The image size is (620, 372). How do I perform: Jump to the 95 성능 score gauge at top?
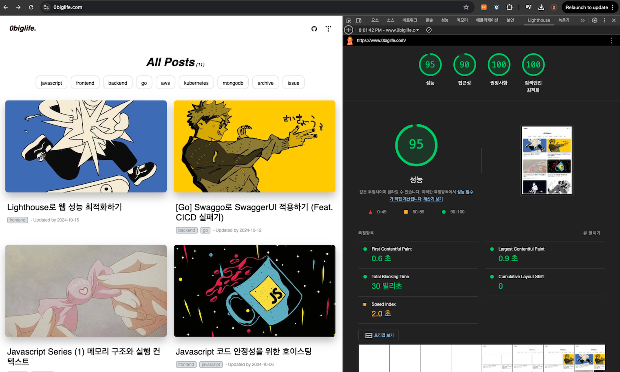tap(430, 69)
